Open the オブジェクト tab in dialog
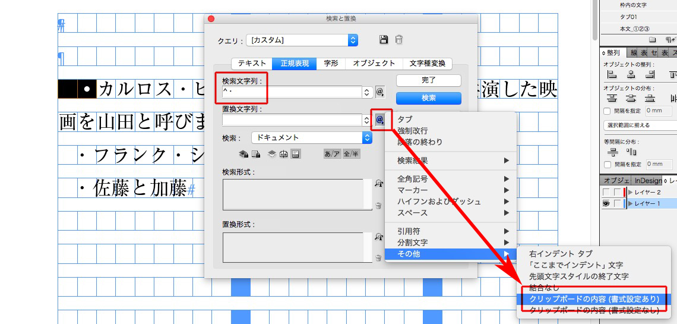Image resolution: width=677 pixels, height=324 pixels. coord(374,64)
